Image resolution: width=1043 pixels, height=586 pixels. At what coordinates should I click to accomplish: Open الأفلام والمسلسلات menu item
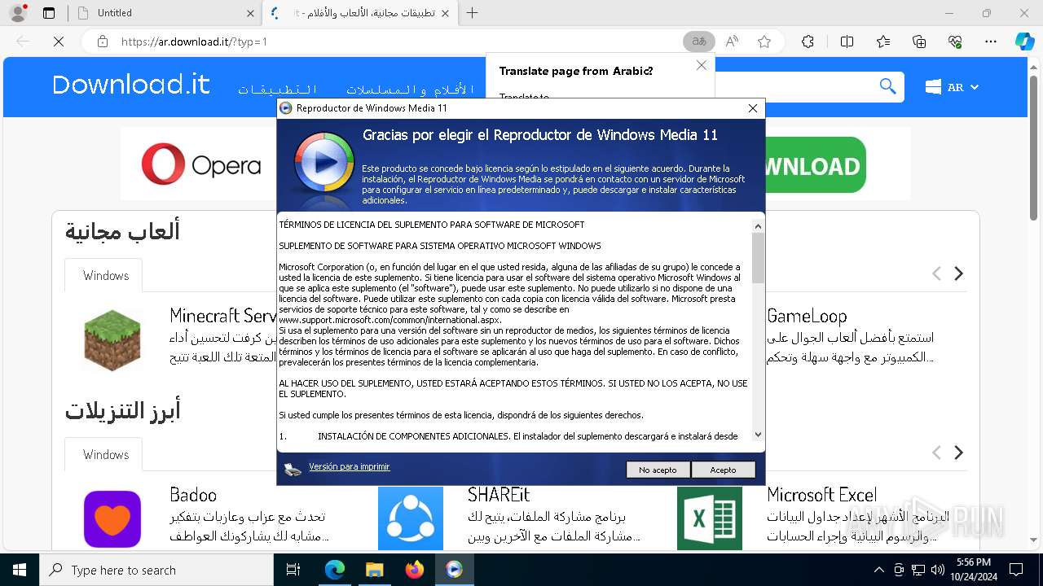click(411, 89)
